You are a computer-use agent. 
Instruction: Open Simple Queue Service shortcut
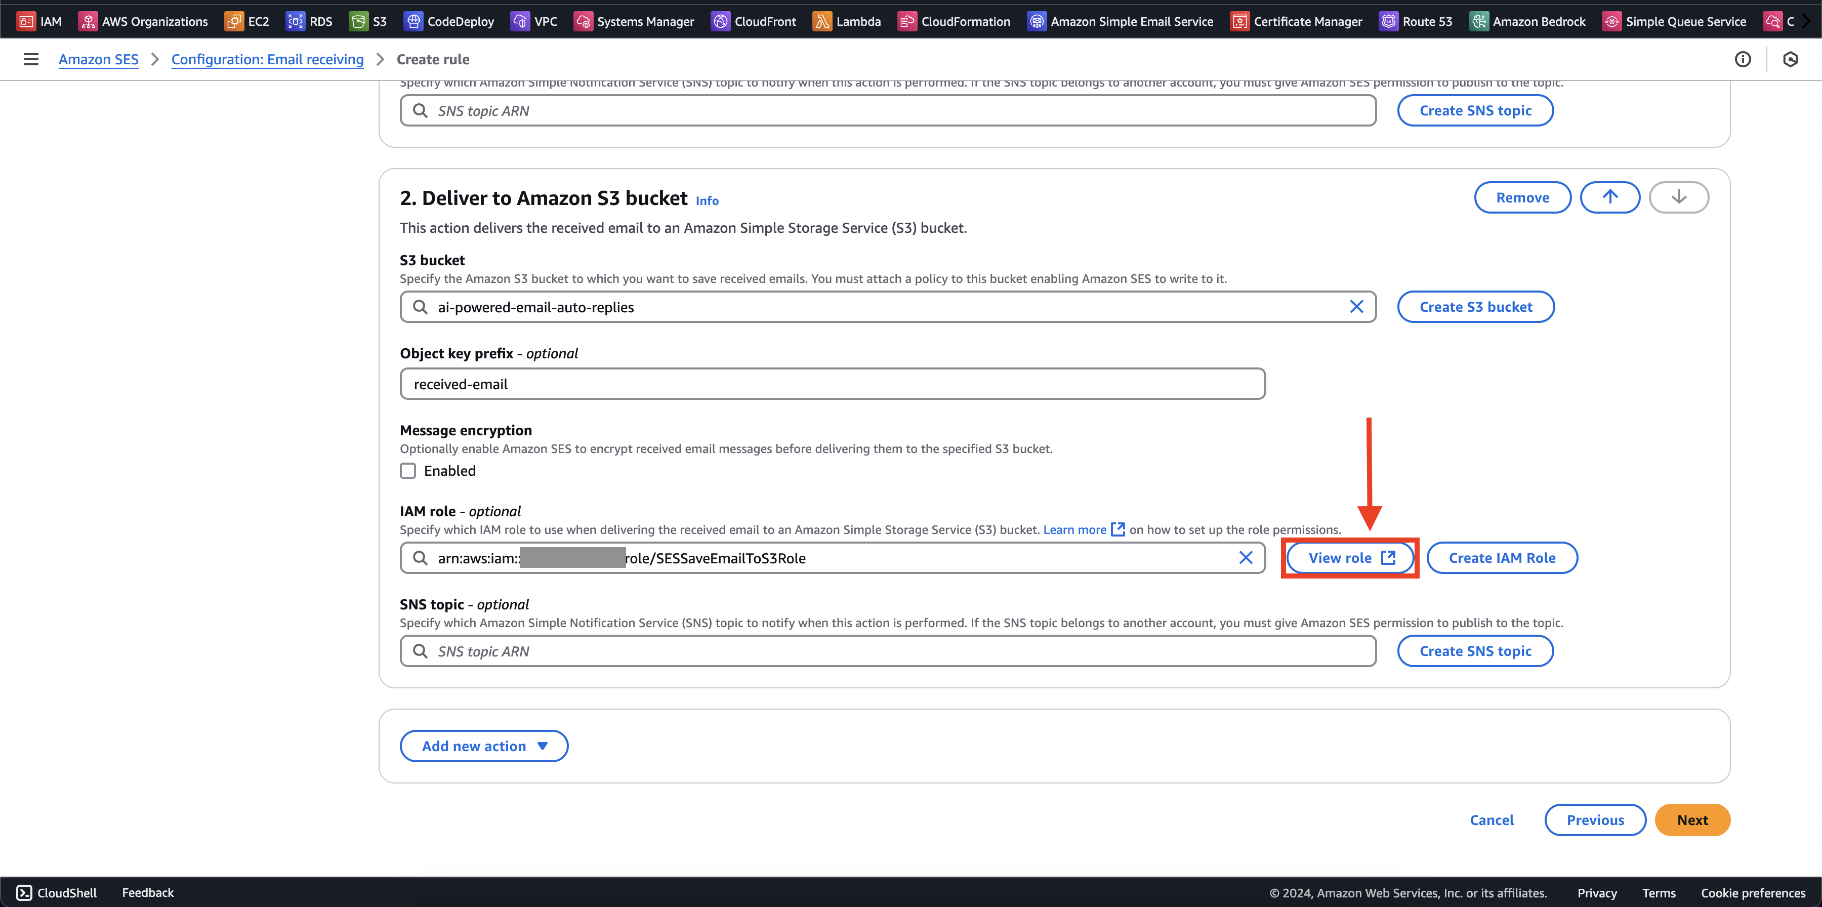(x=1674, y=21)
